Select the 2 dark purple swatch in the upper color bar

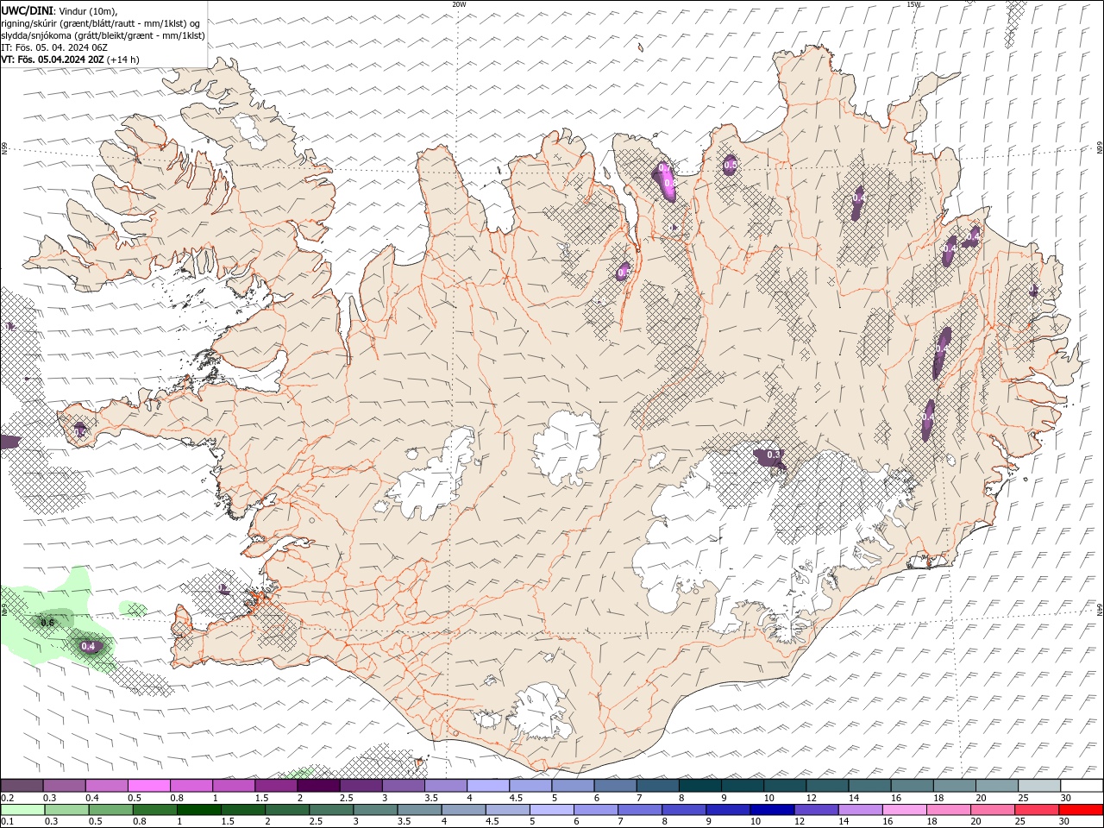coord(318,786)
